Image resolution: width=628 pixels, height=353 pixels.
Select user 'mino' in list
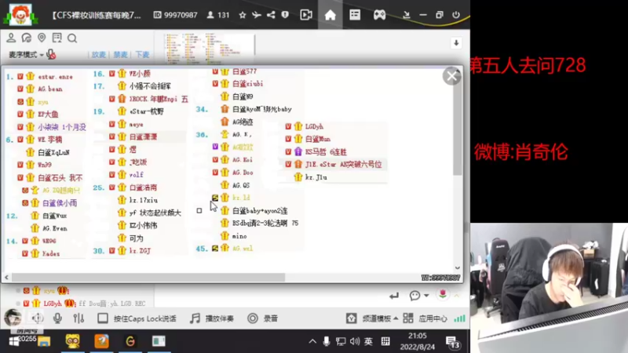(239, 236)
